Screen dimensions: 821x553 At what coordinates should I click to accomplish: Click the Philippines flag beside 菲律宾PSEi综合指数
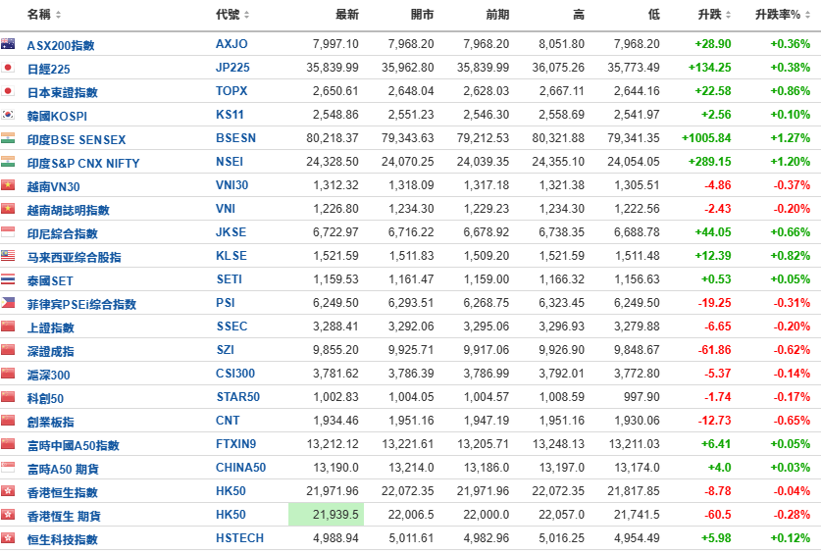click(x=8, y=303)
